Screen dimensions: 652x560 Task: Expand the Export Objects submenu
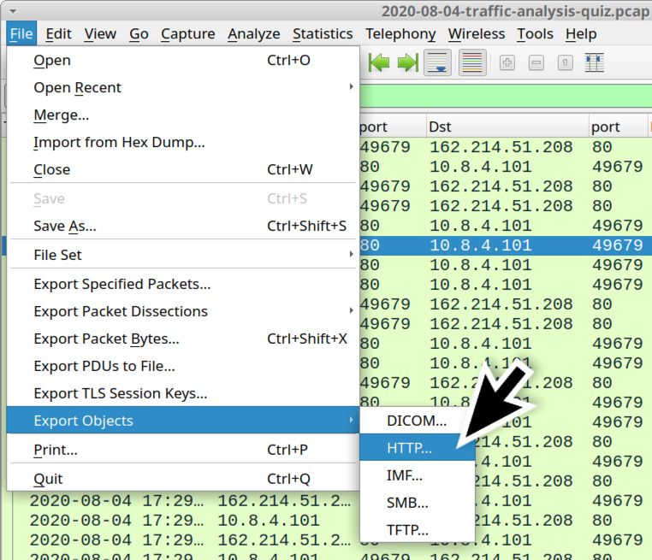[183, 421]
